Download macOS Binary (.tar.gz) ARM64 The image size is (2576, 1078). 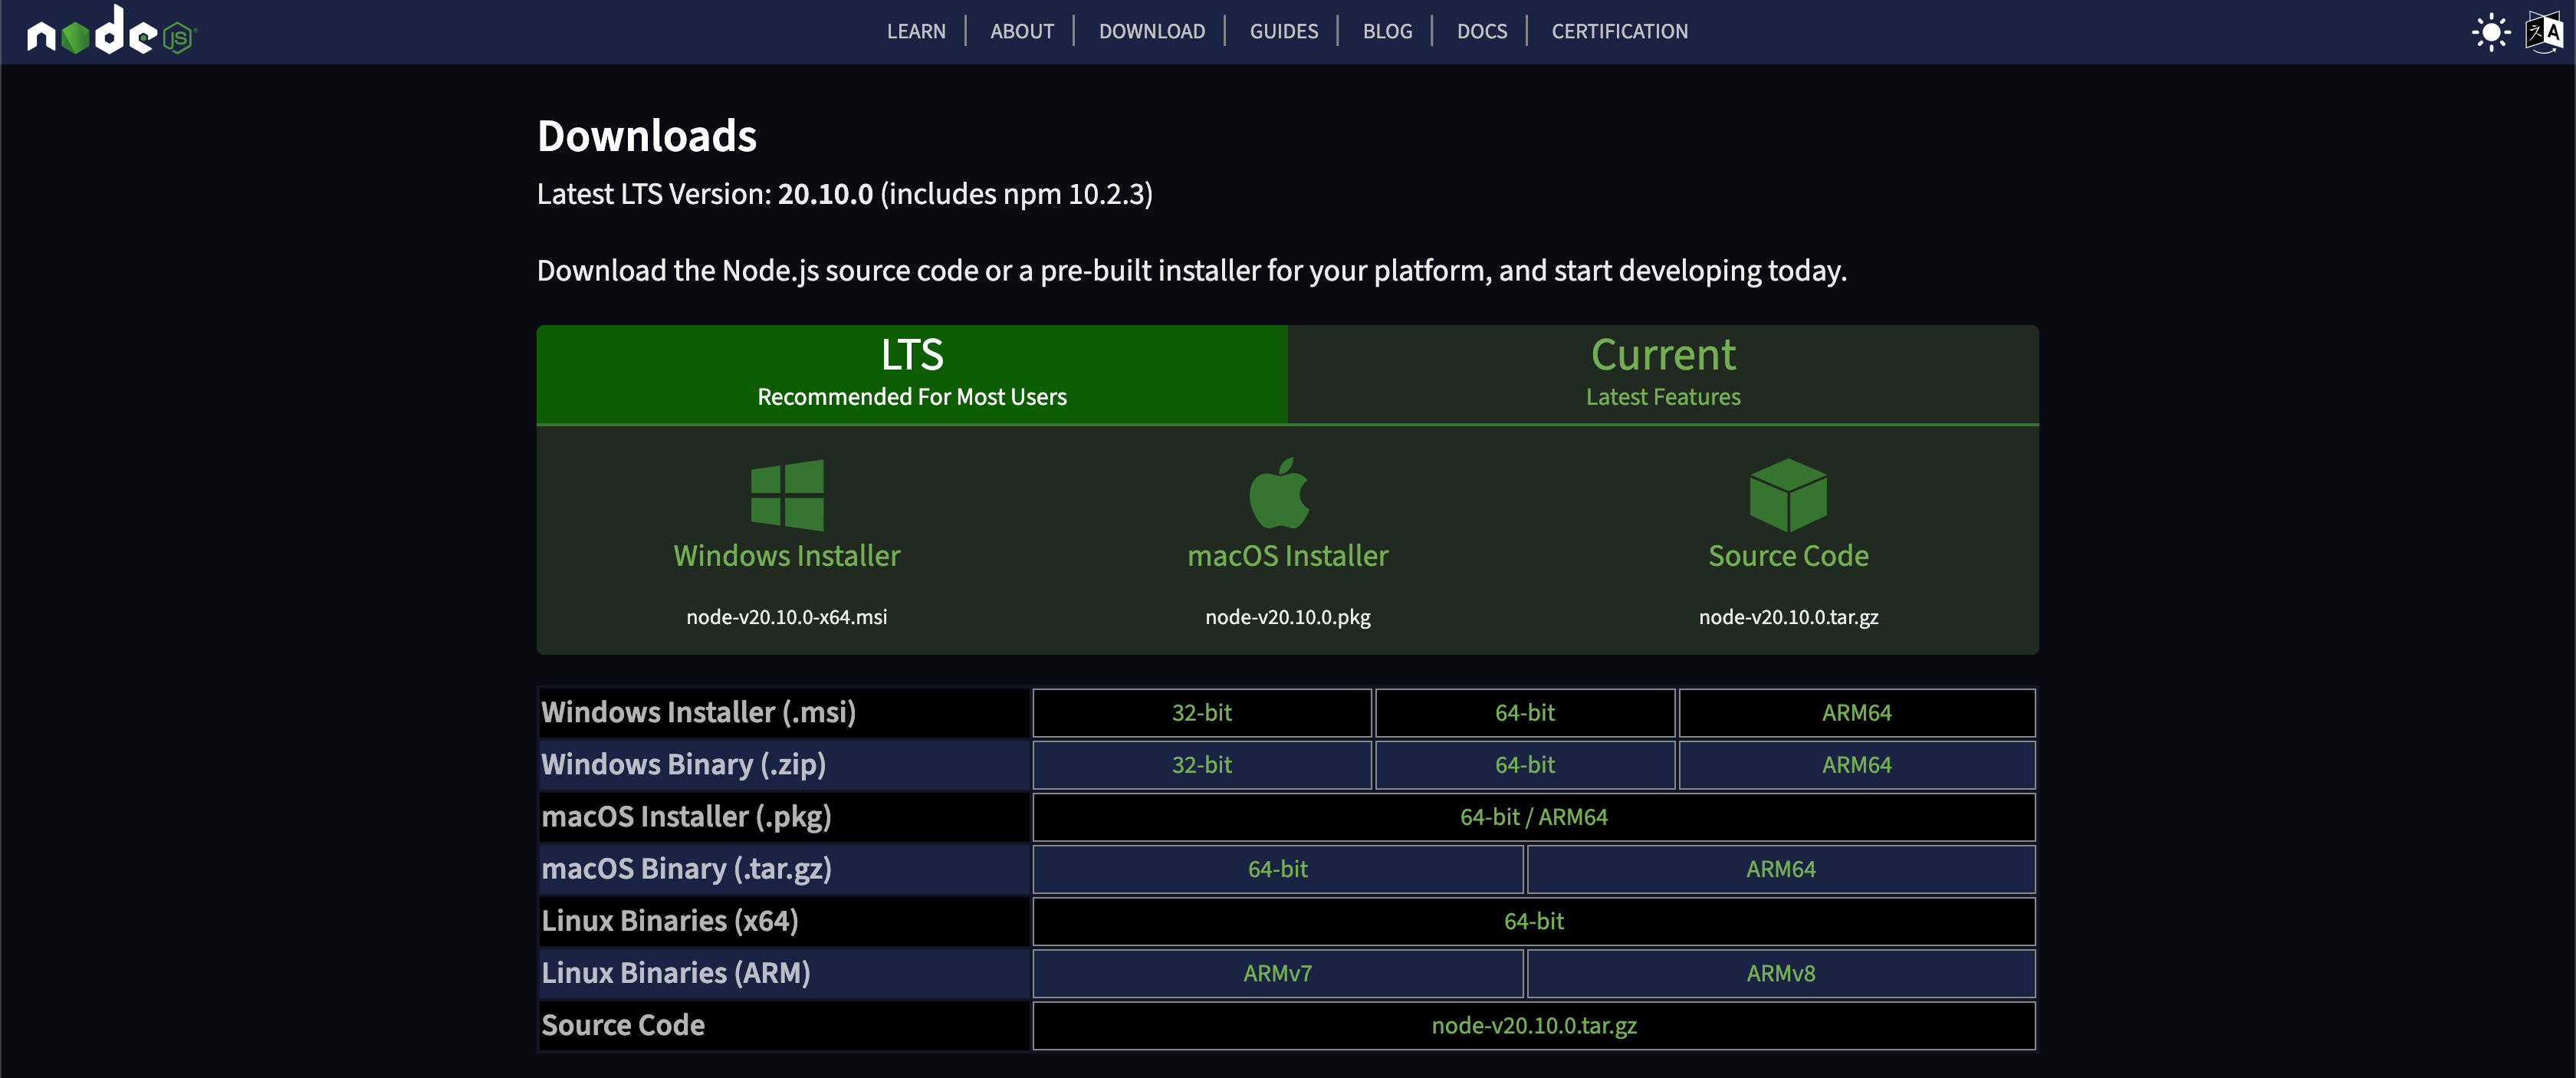pyautogui.click(x=1781, y=869)
